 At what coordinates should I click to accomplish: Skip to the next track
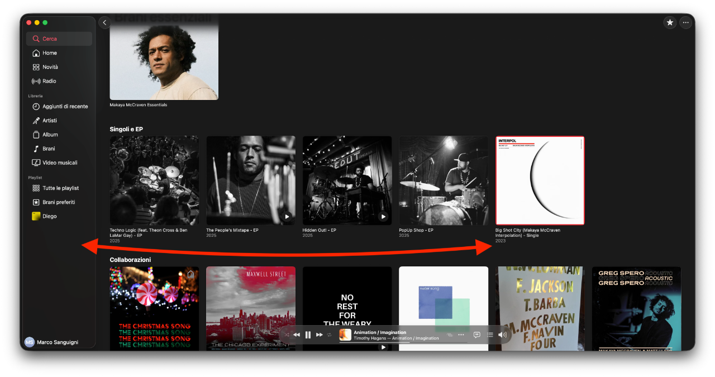coord(320,335)
